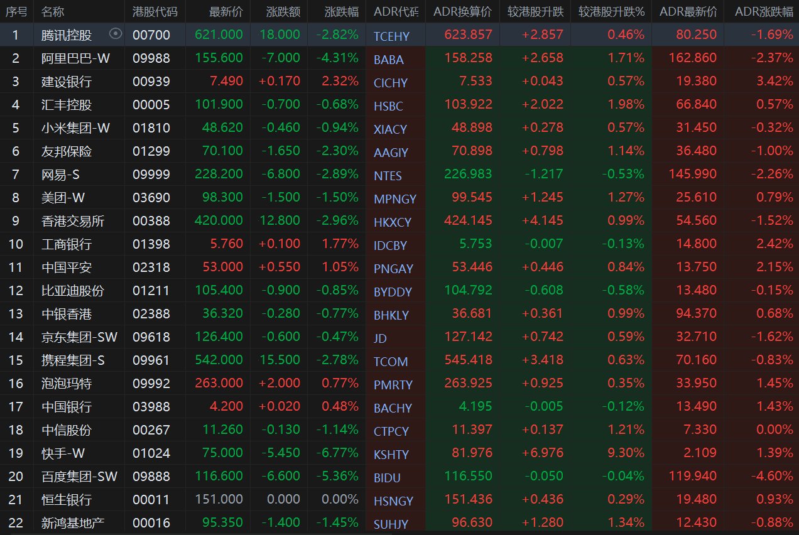Select 小米集团-W in the list
This screenshot has width=799, height=535.
pos(75,127)
